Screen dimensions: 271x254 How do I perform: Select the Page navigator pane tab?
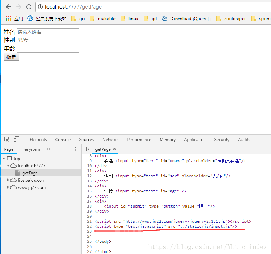point(9,149)
